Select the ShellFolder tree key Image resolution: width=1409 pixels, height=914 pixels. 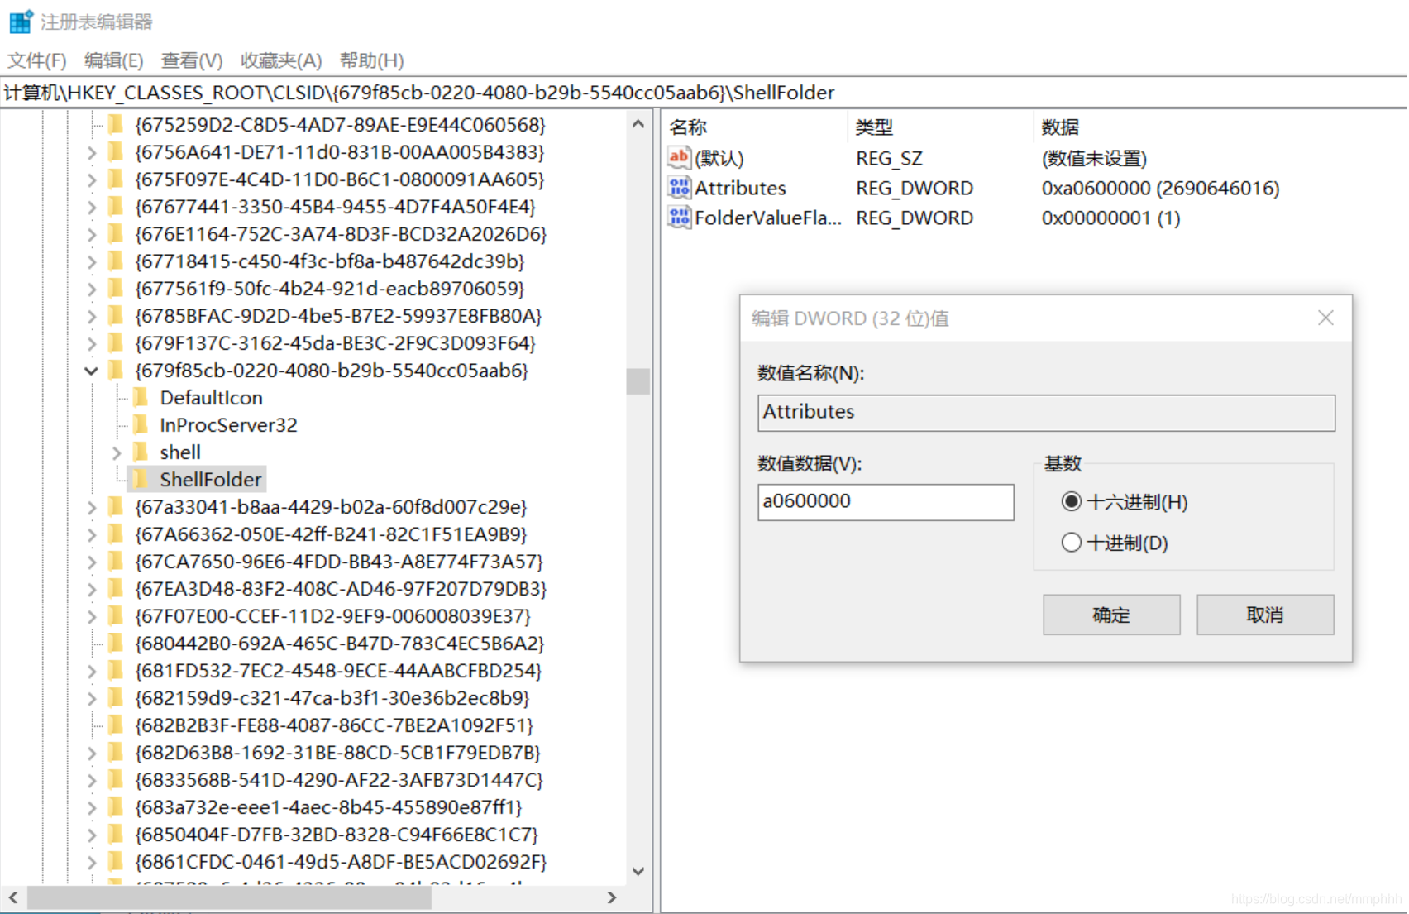[x=210, y=479]
